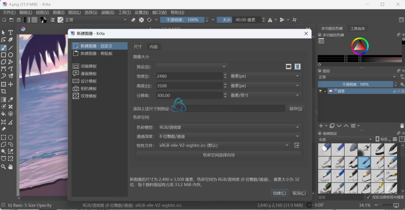
Task: Click the Open file toolbar icon
Action: coord(11,20)
